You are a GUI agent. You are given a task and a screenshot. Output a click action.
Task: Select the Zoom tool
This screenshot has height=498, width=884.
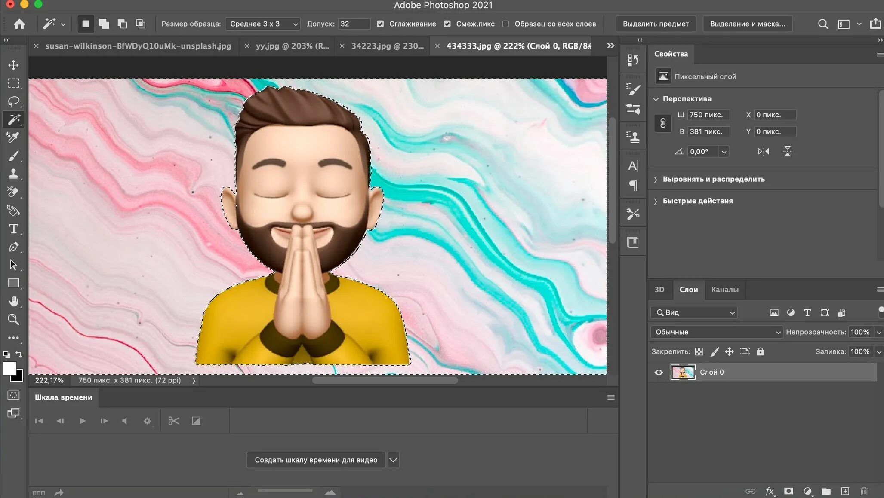(x=13, y=320)
